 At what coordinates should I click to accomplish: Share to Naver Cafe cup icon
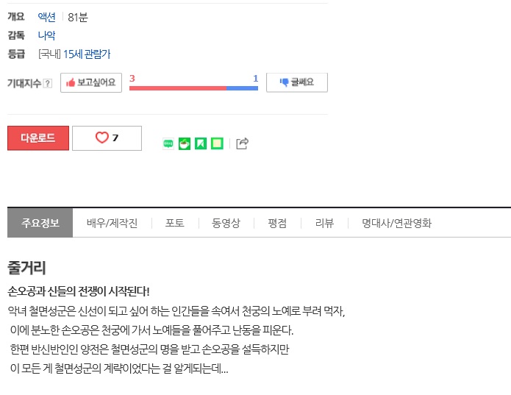[185, 143]
